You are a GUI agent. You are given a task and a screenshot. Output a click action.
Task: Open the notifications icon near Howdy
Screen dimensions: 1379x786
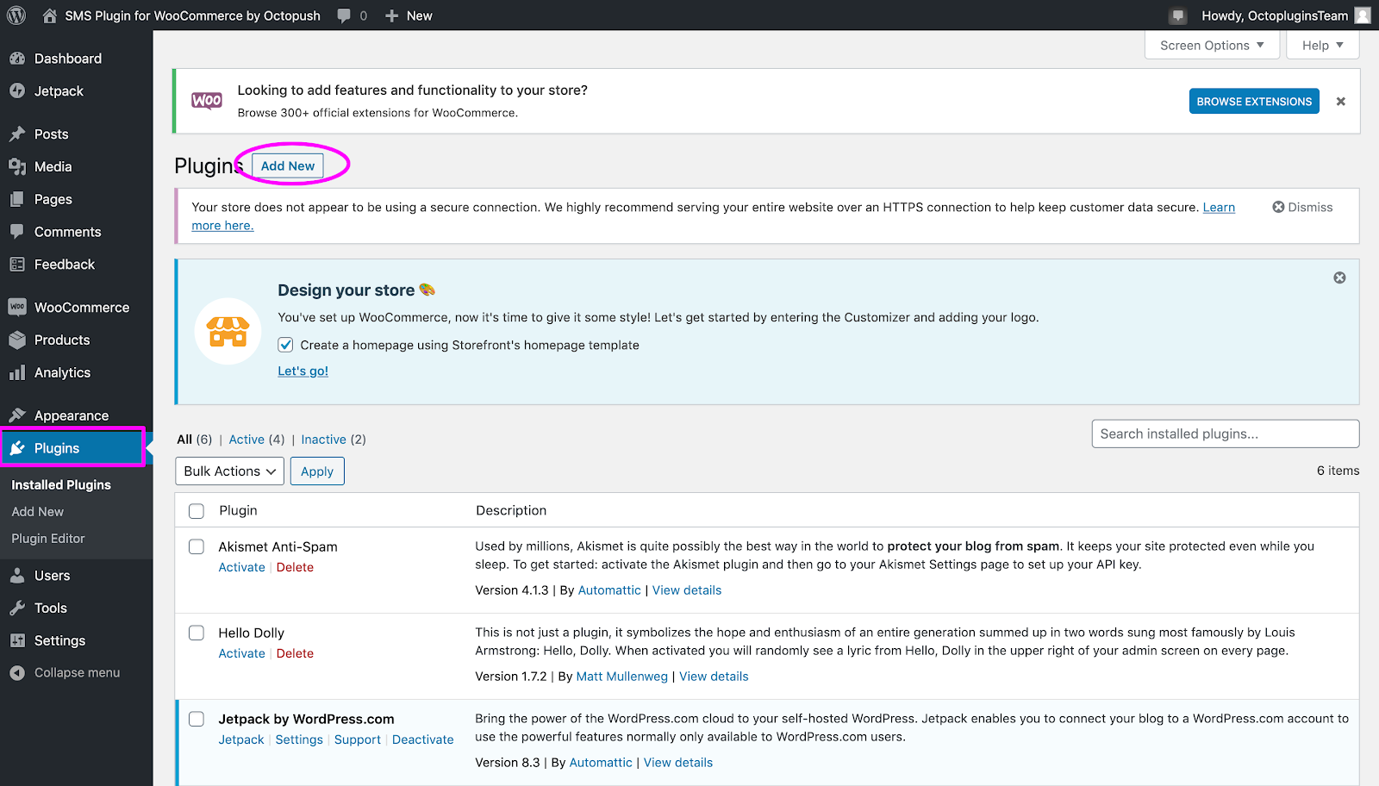1178,16
